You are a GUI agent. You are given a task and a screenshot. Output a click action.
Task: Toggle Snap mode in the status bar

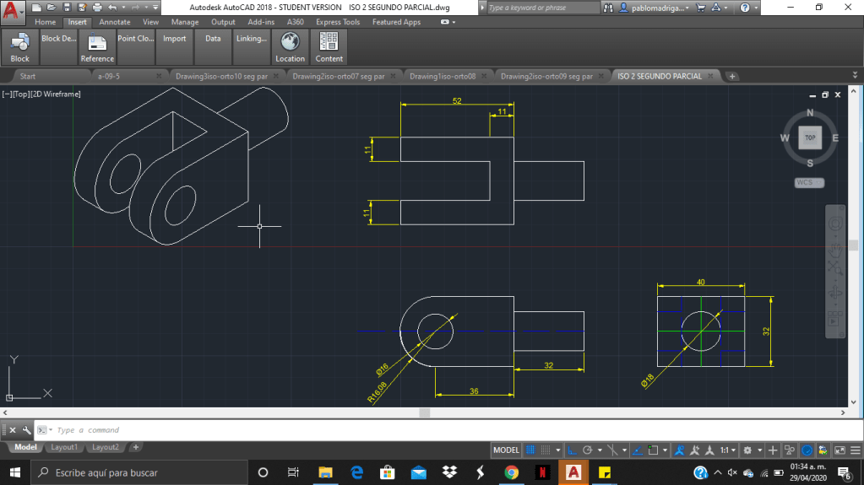547,450
